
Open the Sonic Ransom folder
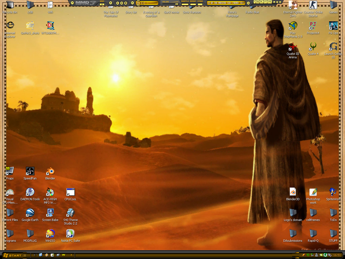tap(191, 10)
